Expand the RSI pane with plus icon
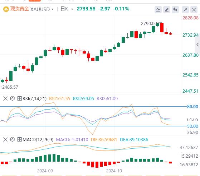This screenshot has height=176, width=200. 19,98
